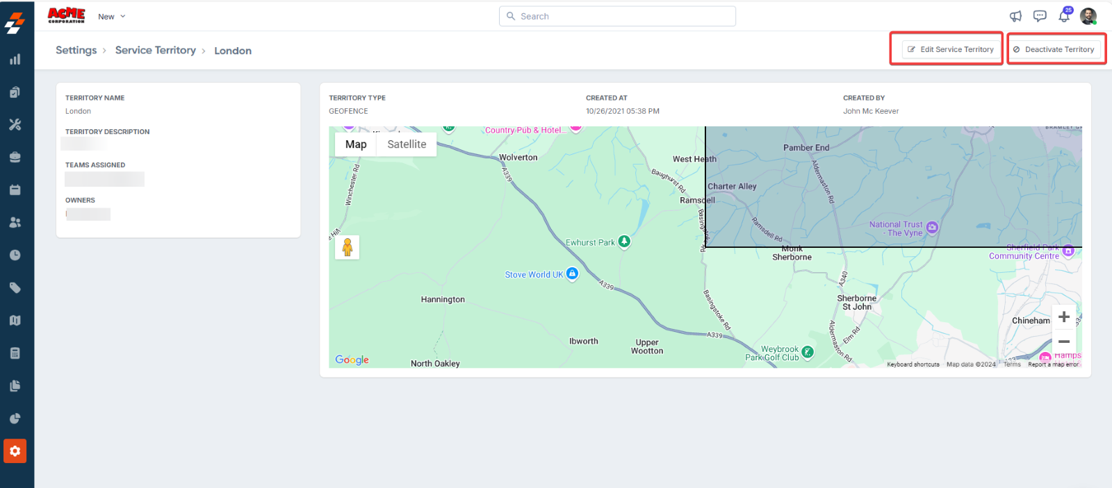Open the briefcase icon in sidebar
The height and width of the screenshot is (488, 1112).
coord(15,158)
